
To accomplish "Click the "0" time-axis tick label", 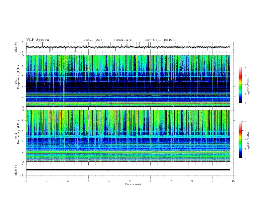I will click(x=26, y=181).
